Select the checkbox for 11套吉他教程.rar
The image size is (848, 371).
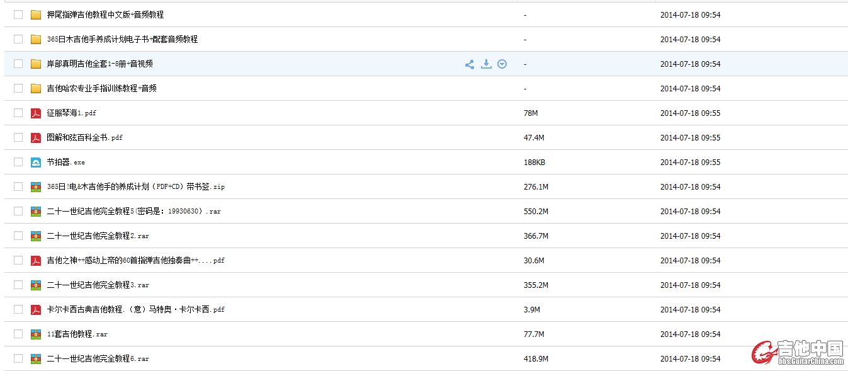18,334
